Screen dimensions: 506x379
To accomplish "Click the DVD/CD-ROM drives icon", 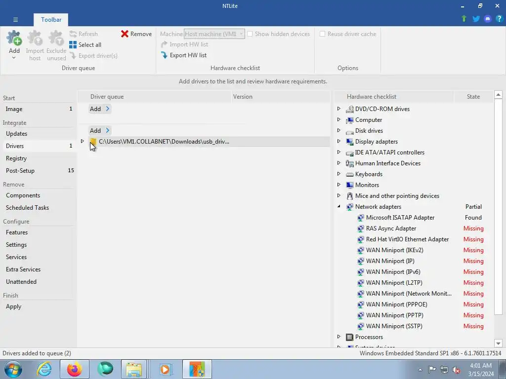I will (349, 109).
